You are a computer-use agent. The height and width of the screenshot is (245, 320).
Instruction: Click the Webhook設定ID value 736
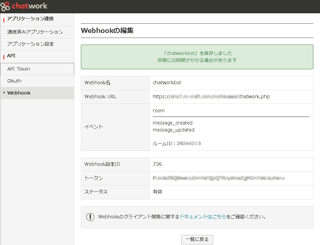[157, 164]
